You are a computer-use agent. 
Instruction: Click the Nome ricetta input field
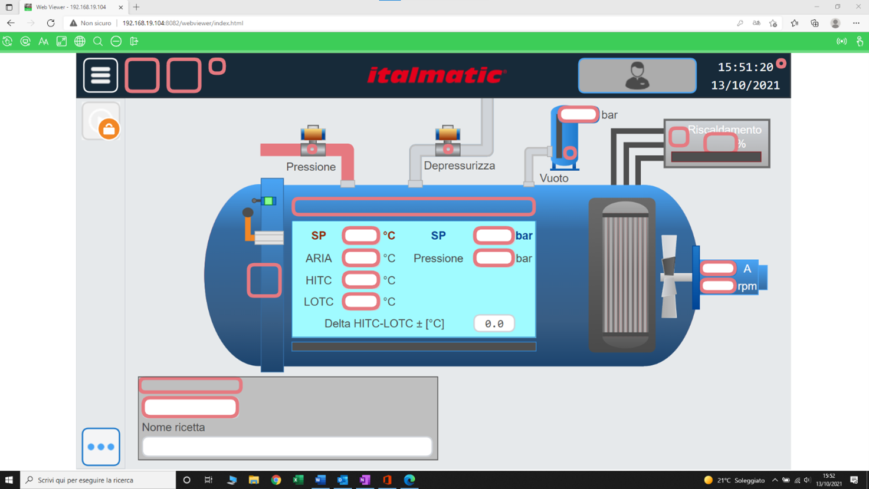[x=287, y=447]
